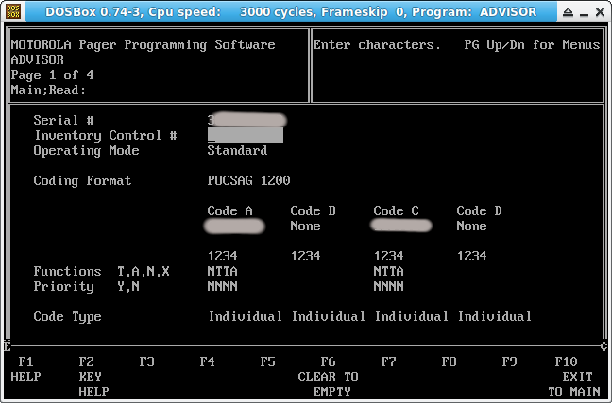The width and height of the screenshot is (612, 403).
Task: Click the 'Code C' column header
Action: 396,211
